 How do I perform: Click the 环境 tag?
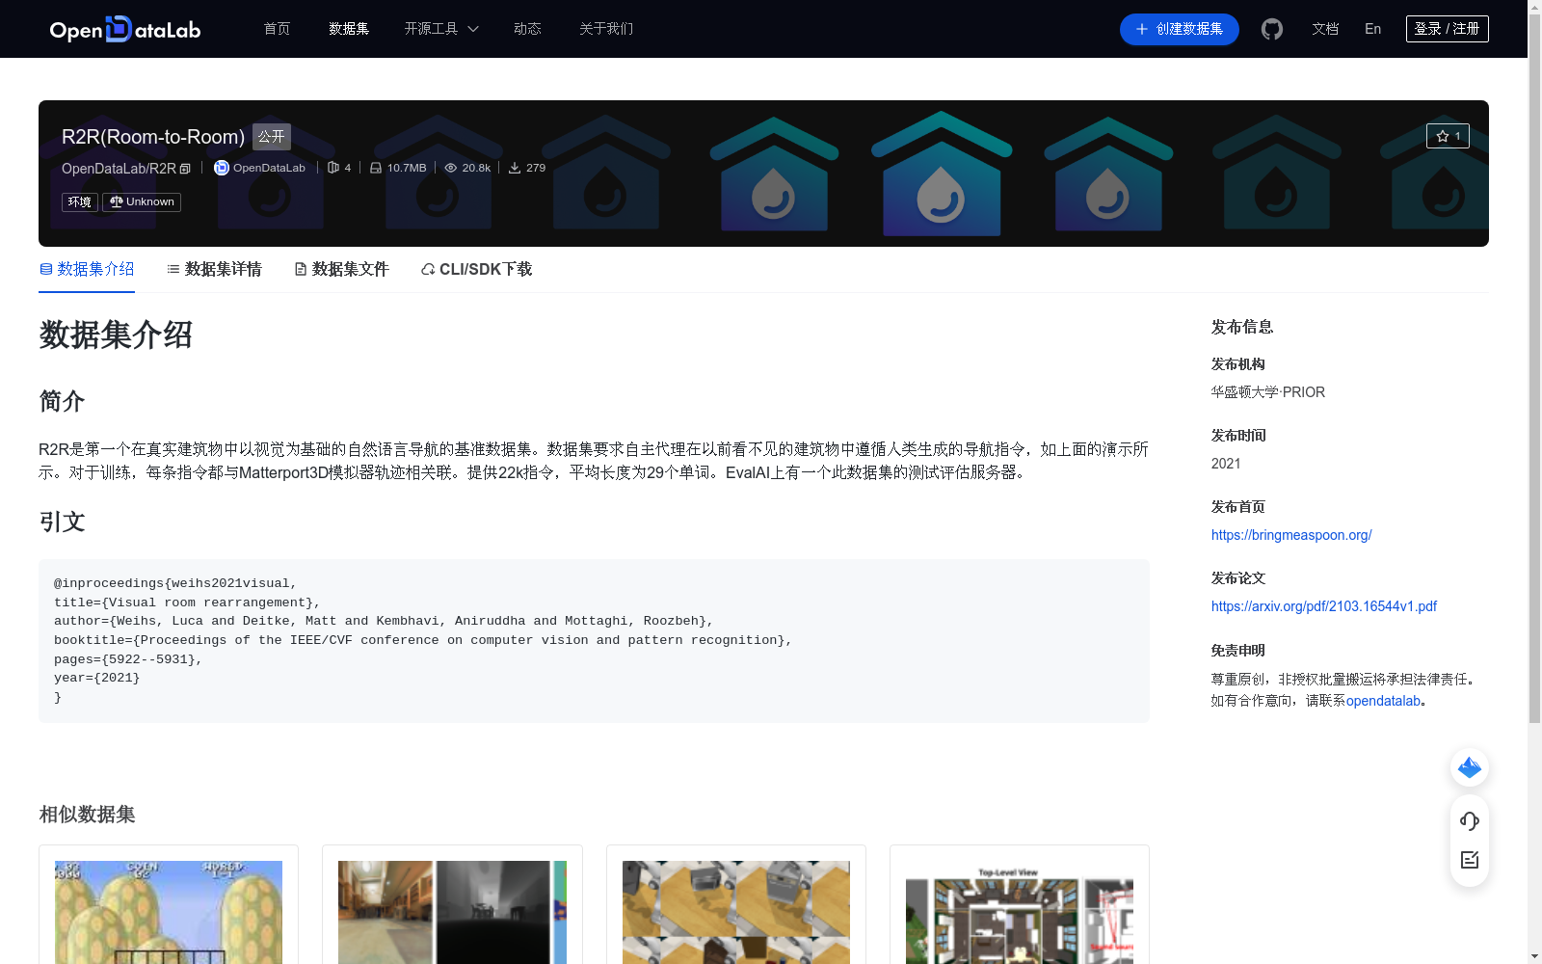(80, 202)
